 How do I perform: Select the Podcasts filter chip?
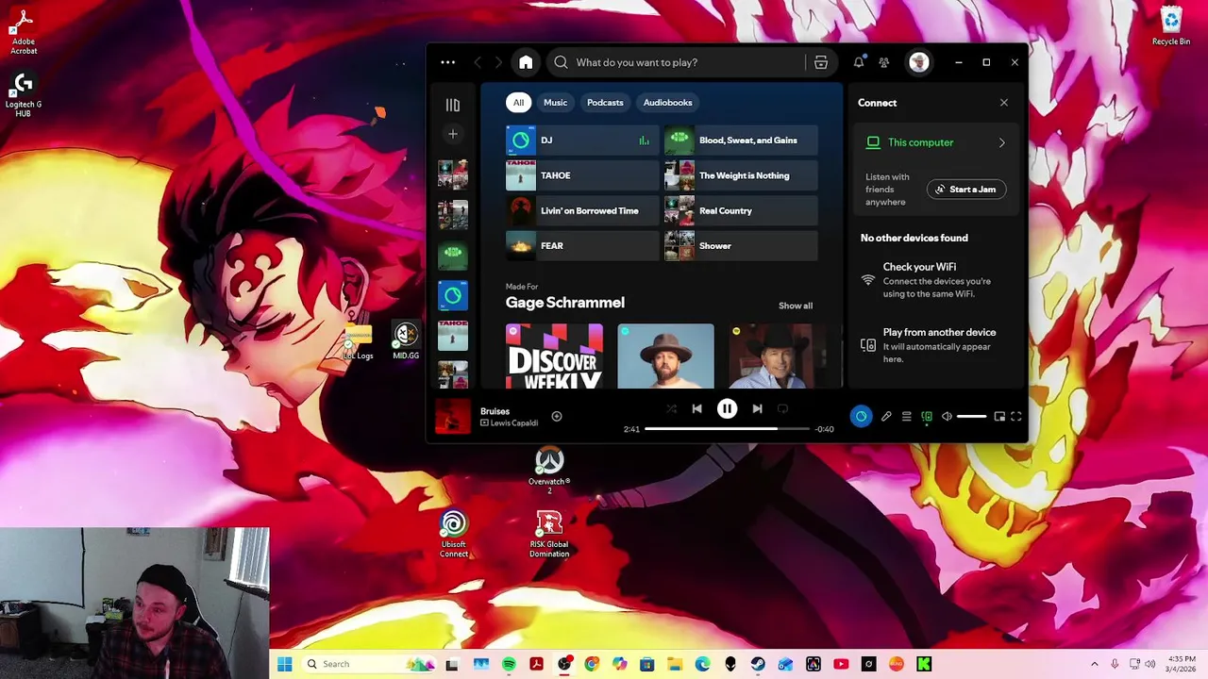pos(605,102)
